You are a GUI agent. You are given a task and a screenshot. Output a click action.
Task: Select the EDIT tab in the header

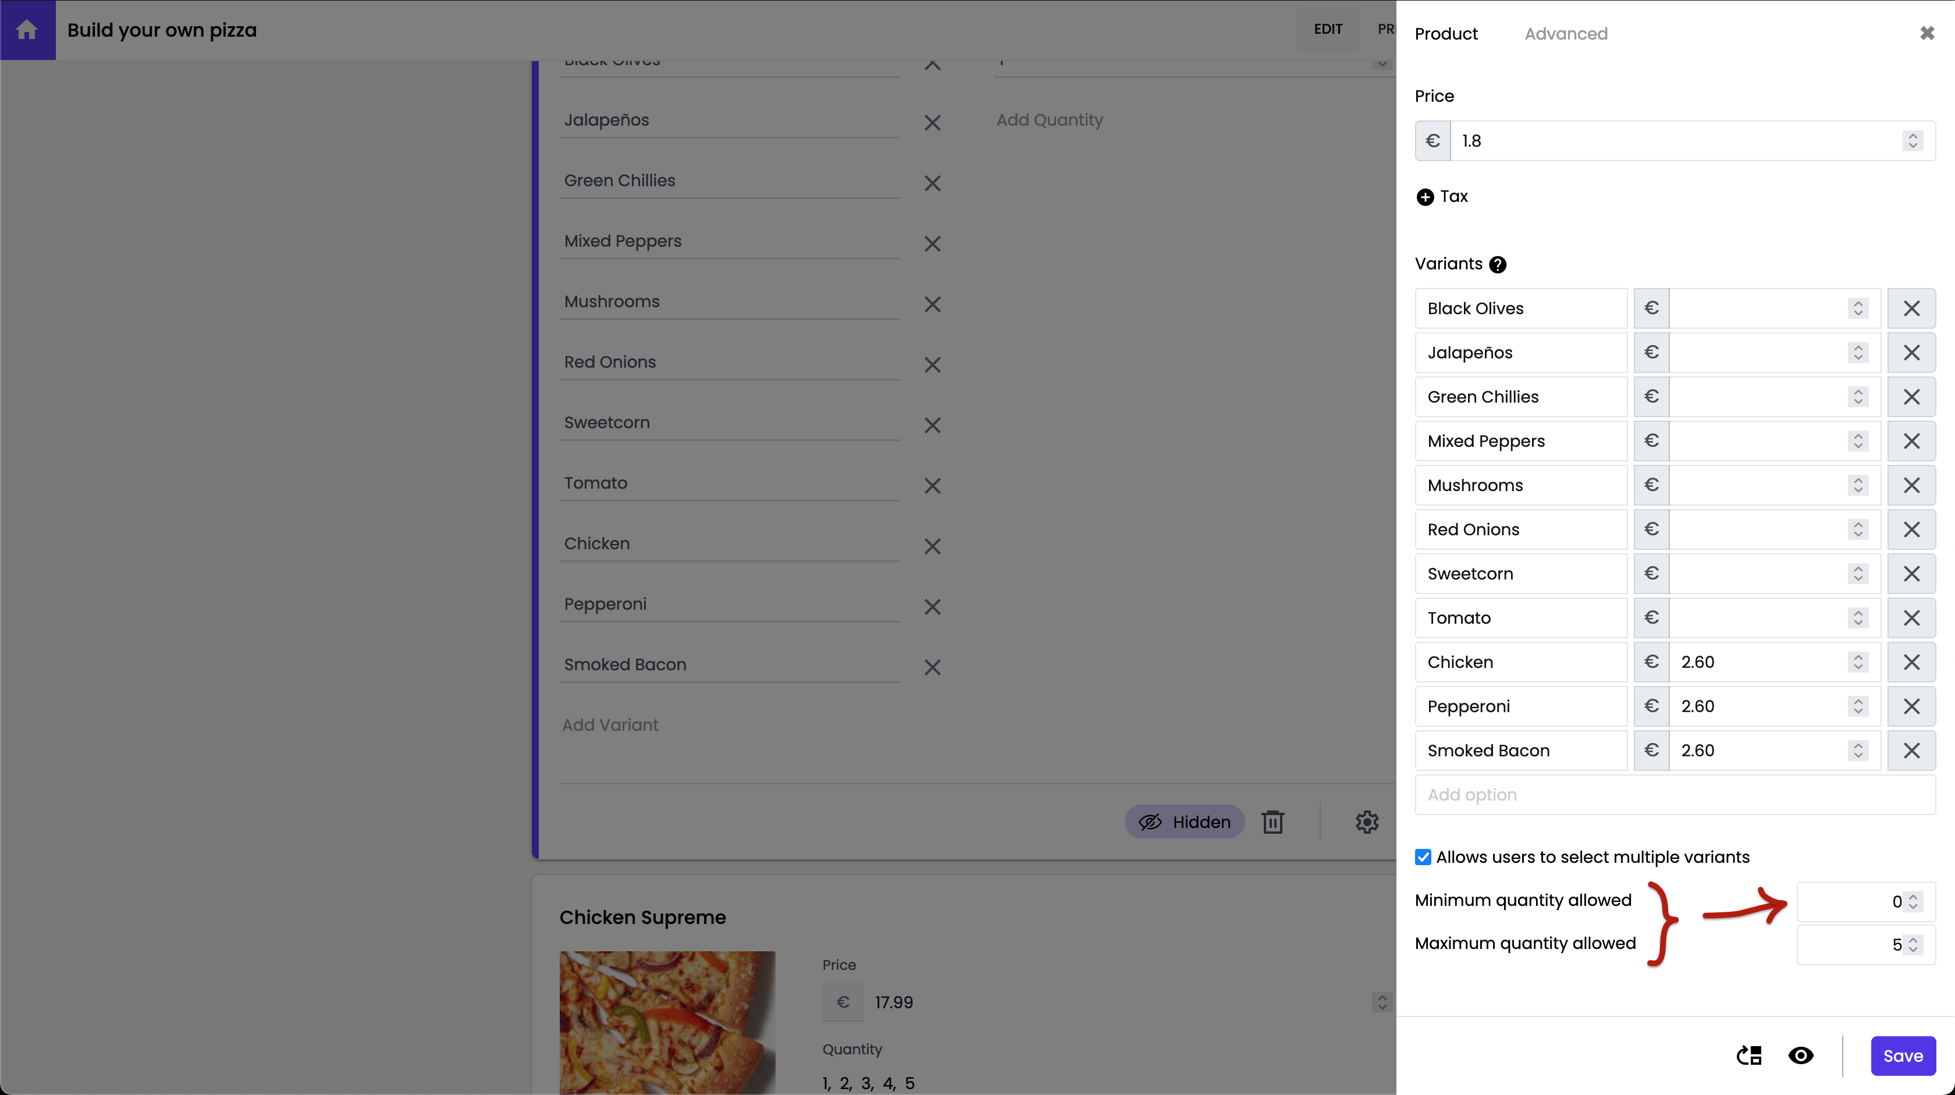pos(1327,29)
